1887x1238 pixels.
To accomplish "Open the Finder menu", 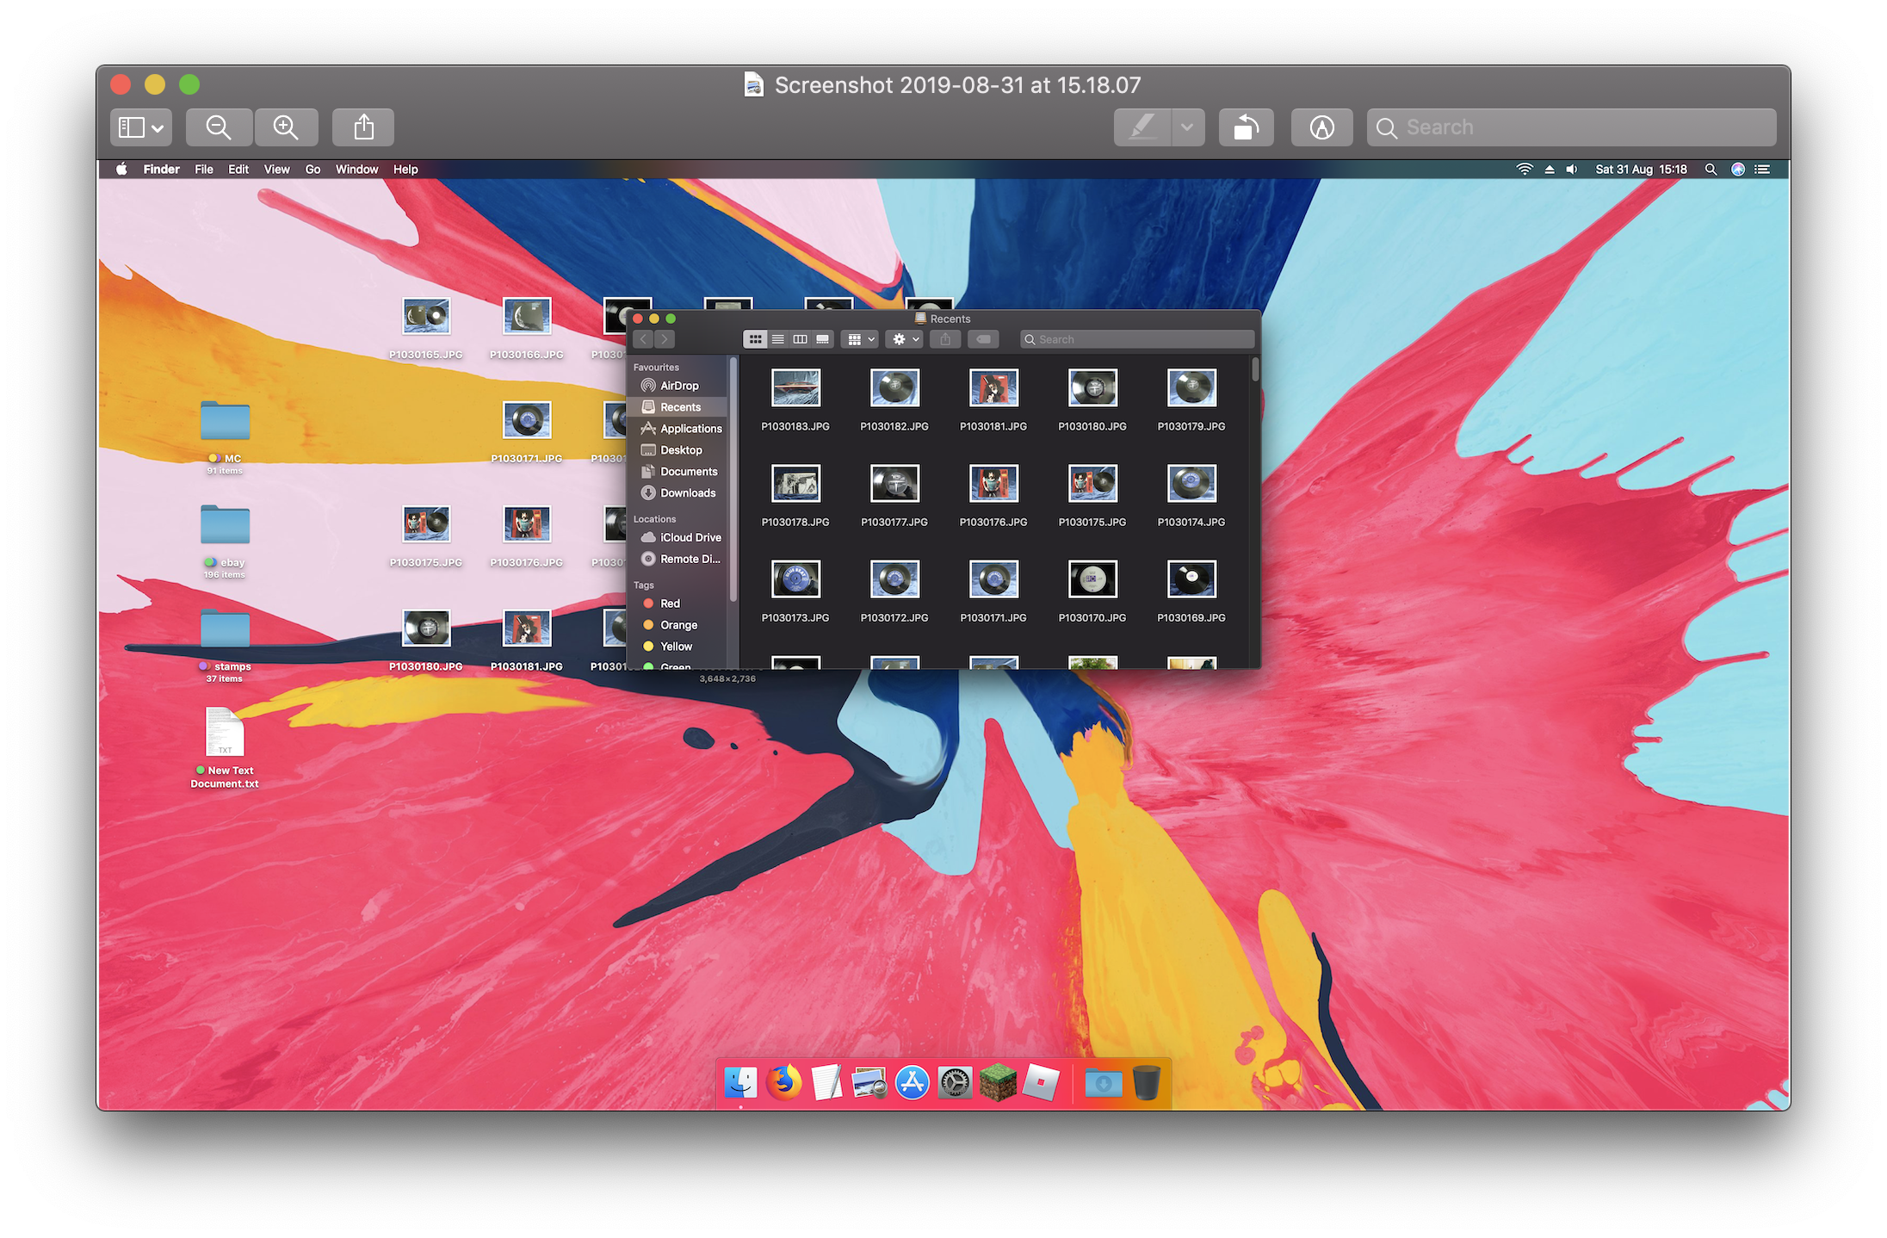I will click(x=161, y=170).
